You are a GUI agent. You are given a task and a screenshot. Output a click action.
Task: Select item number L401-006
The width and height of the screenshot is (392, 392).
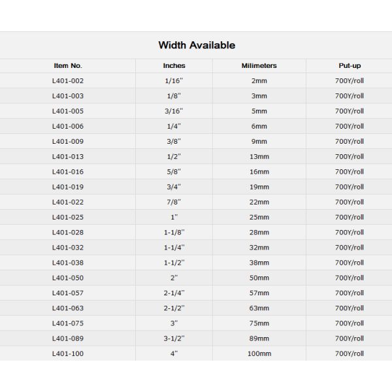tap(68, 126)
